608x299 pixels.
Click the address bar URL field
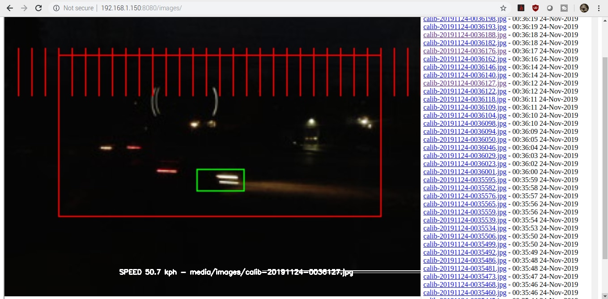pos(268,8)
